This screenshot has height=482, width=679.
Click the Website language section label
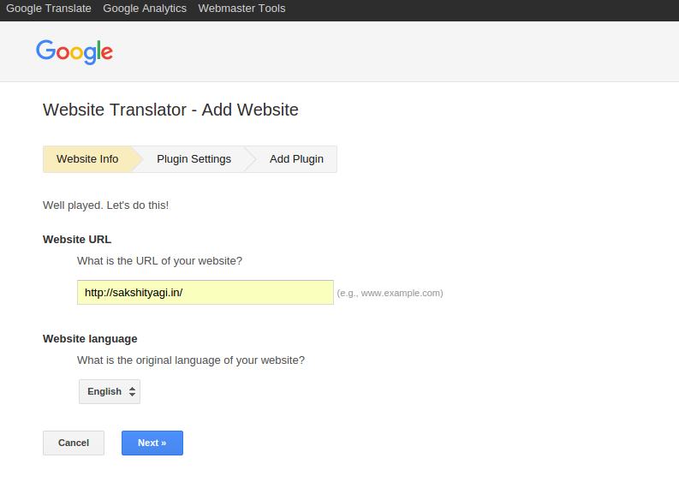tap(90, 339)
